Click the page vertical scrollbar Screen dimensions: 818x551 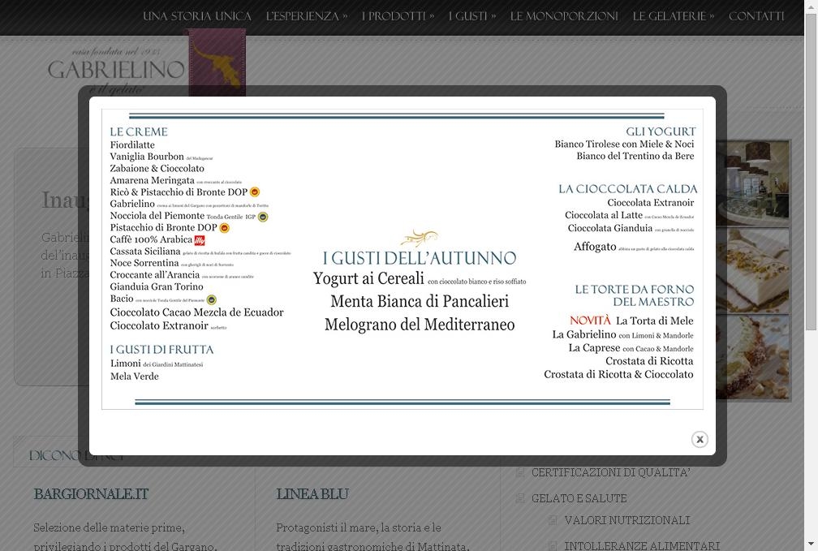[x=811, y=172]
